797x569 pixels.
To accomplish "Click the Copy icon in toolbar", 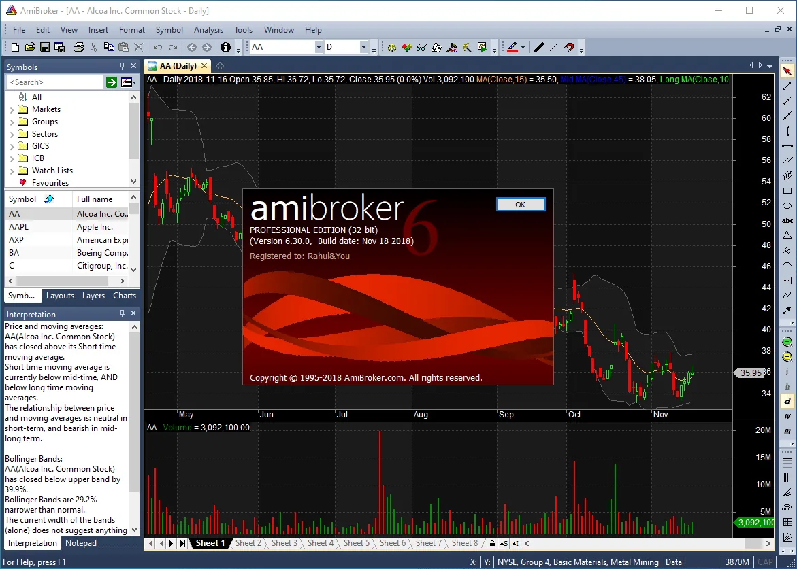I will 109,47.
